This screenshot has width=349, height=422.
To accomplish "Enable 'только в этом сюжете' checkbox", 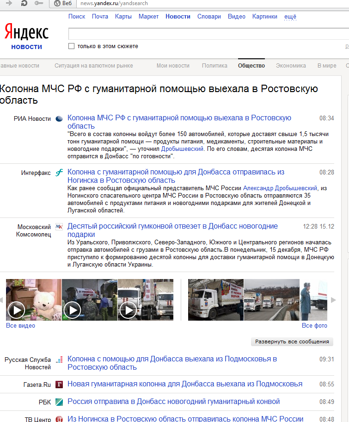I will (71, 46).
